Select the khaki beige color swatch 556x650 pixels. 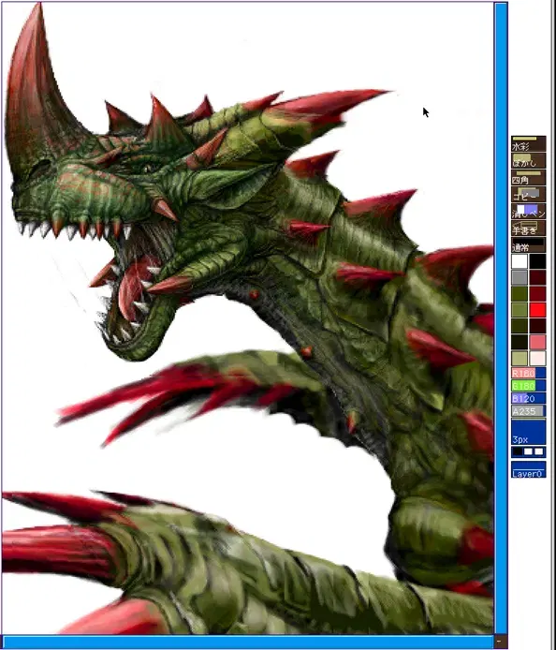click(519, 358)
